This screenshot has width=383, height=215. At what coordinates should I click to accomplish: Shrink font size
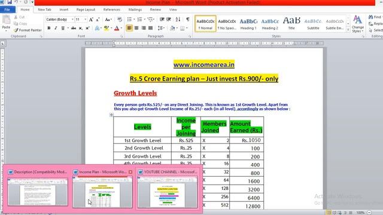[98, 20]
